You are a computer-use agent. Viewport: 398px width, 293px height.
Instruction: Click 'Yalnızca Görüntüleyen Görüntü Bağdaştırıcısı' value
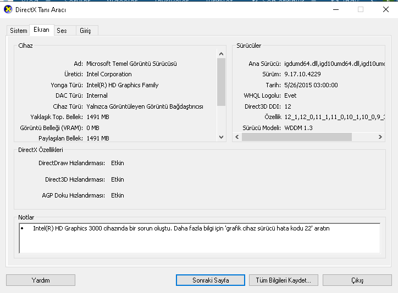[x=145, y=106]
